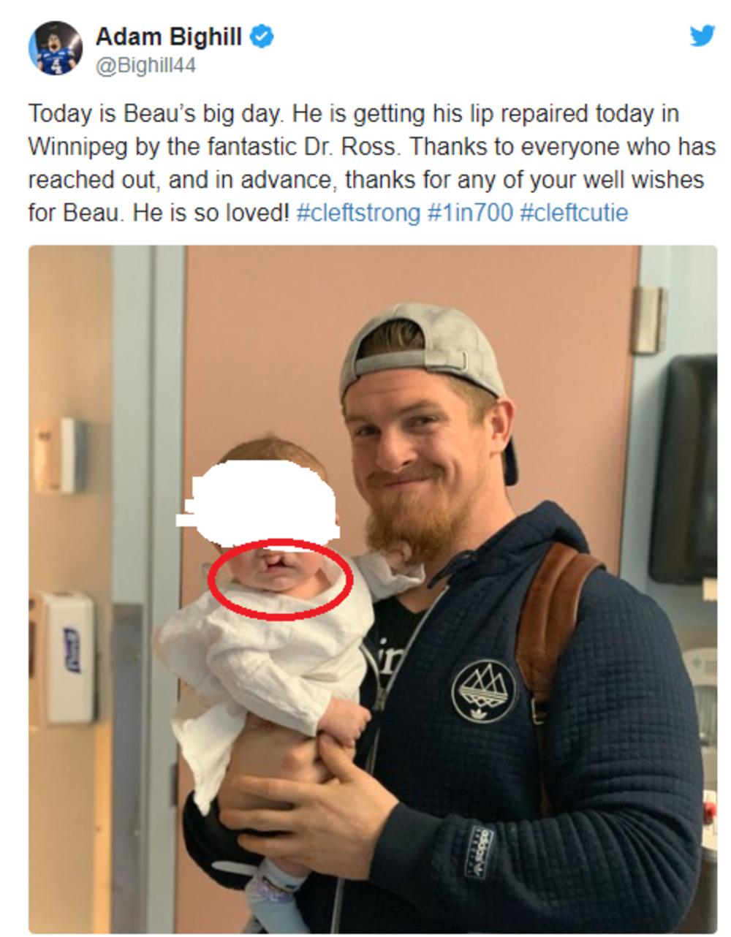
Task: Click the circular mountain logo on hoodie chest
Action: (x=483, y=691)
